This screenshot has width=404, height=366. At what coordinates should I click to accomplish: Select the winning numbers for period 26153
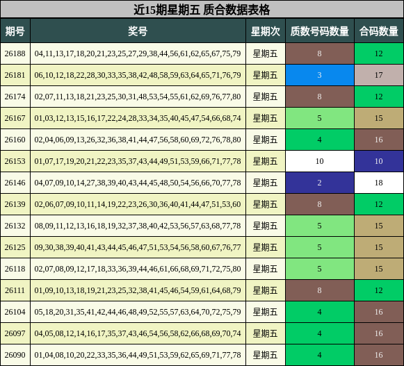click(x=138, y=161)
